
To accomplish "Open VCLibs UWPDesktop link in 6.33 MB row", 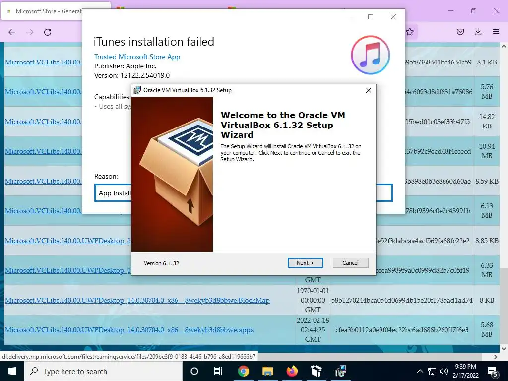I will [x=67, y=270].
